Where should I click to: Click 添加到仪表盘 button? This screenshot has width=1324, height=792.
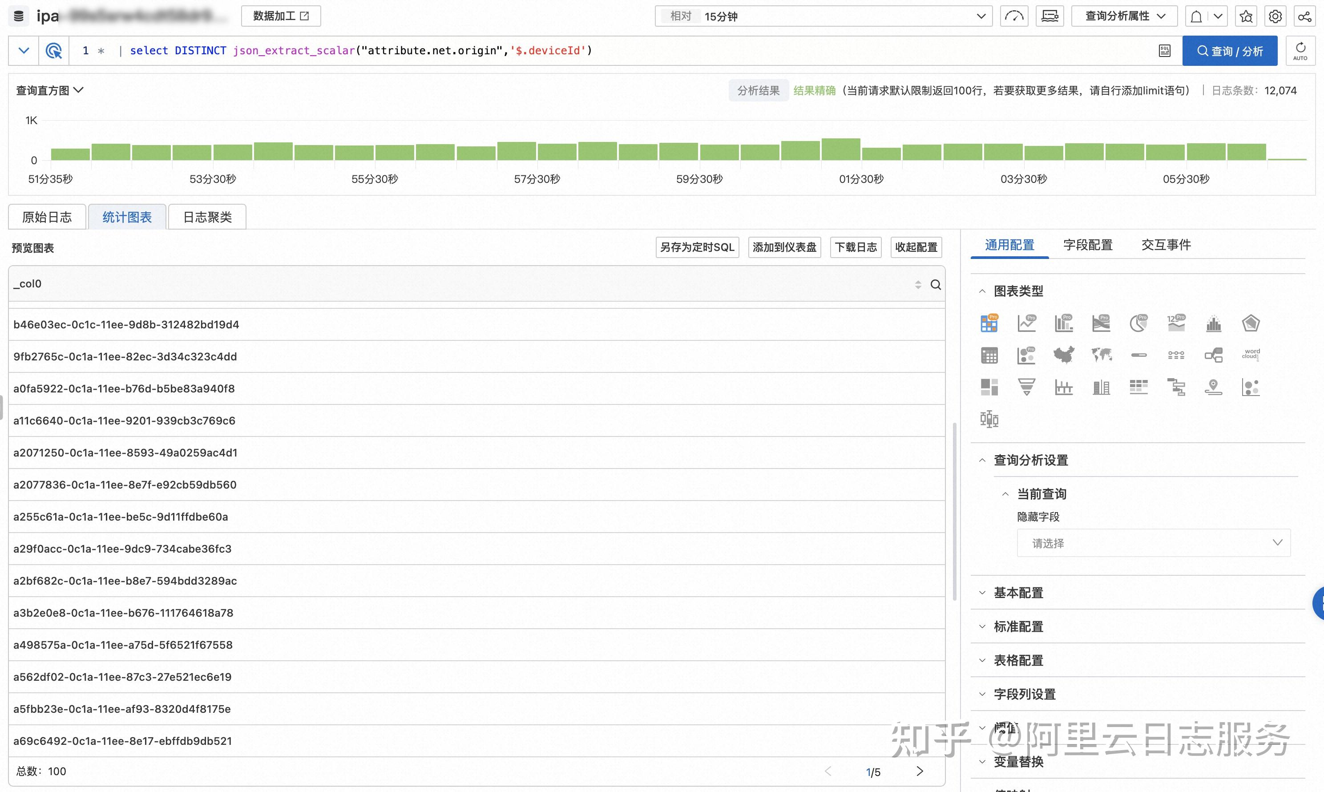tap(784, 247)
